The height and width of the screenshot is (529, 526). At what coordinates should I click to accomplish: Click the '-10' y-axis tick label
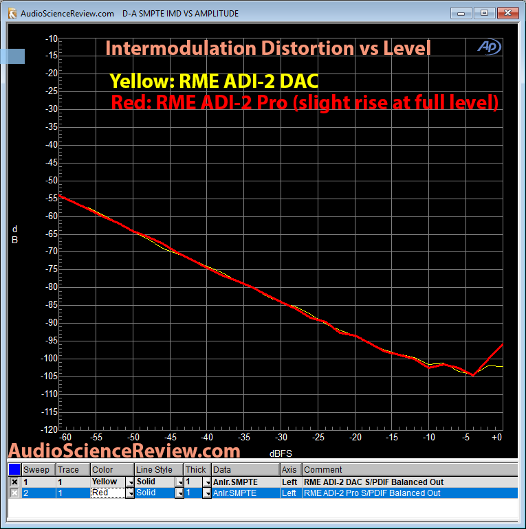click(x=52, y=39)
